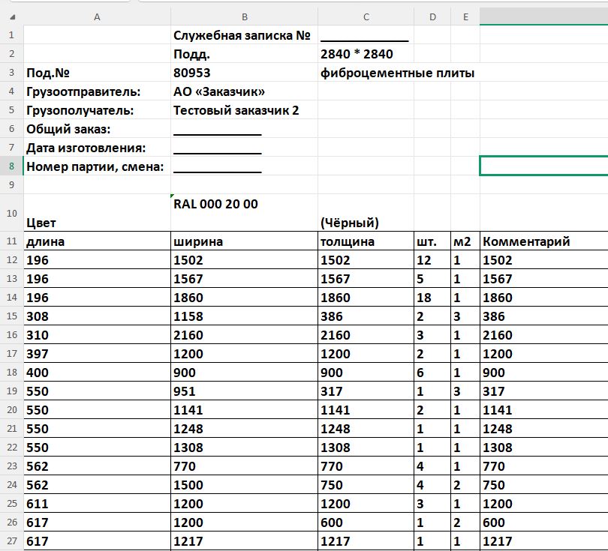Select the 'АО «Заказчик»' cell
The height and width of the screenshot is (551, 608).
click(x=244, y=91)
